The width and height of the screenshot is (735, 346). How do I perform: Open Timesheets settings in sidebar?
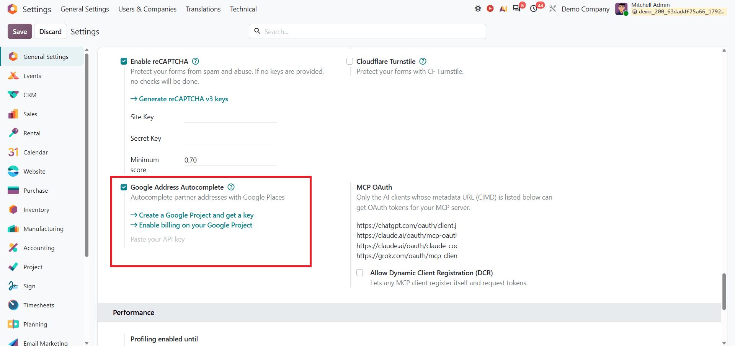point(42,305)
